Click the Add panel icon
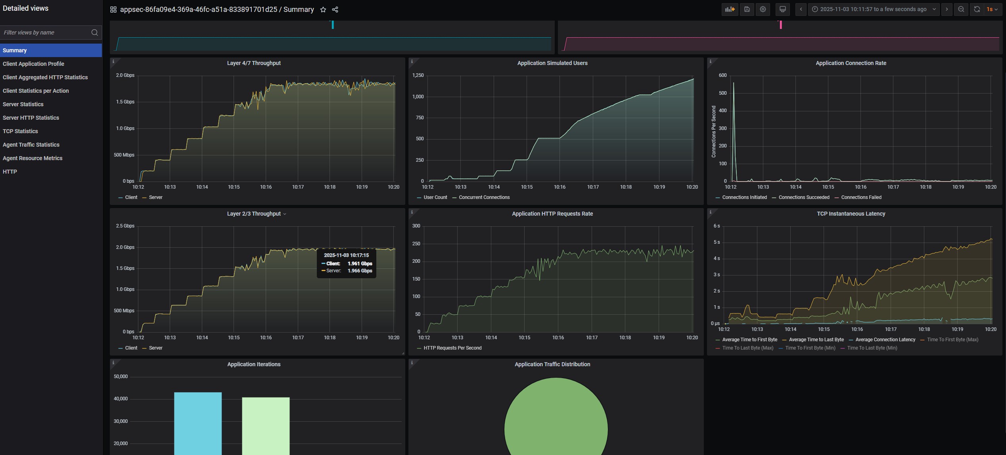The image size is (1006, 455). click(730, 10)
